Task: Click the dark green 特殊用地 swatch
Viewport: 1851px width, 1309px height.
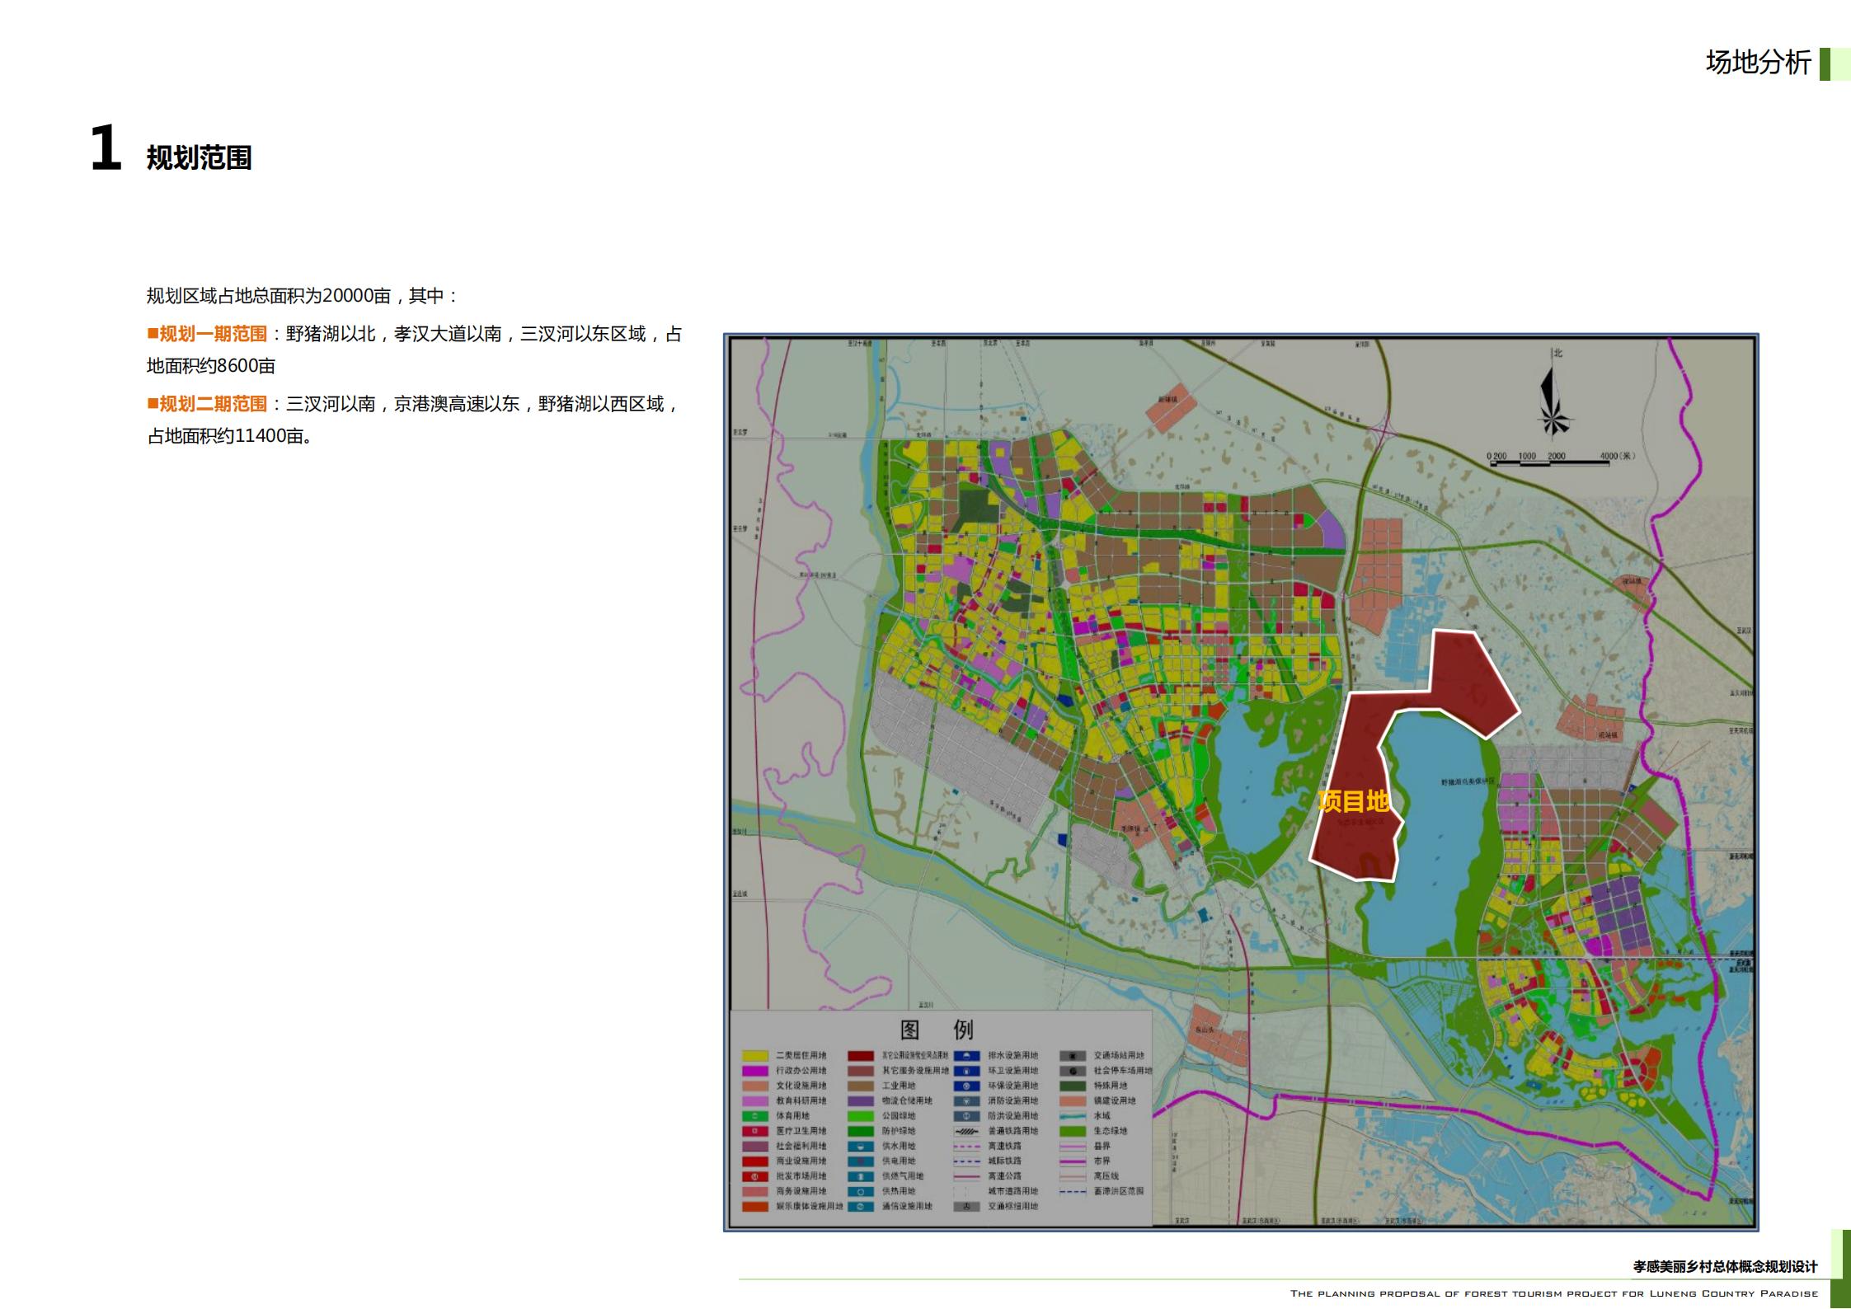Action: pyautogui.click(x=1073, y=1086)
